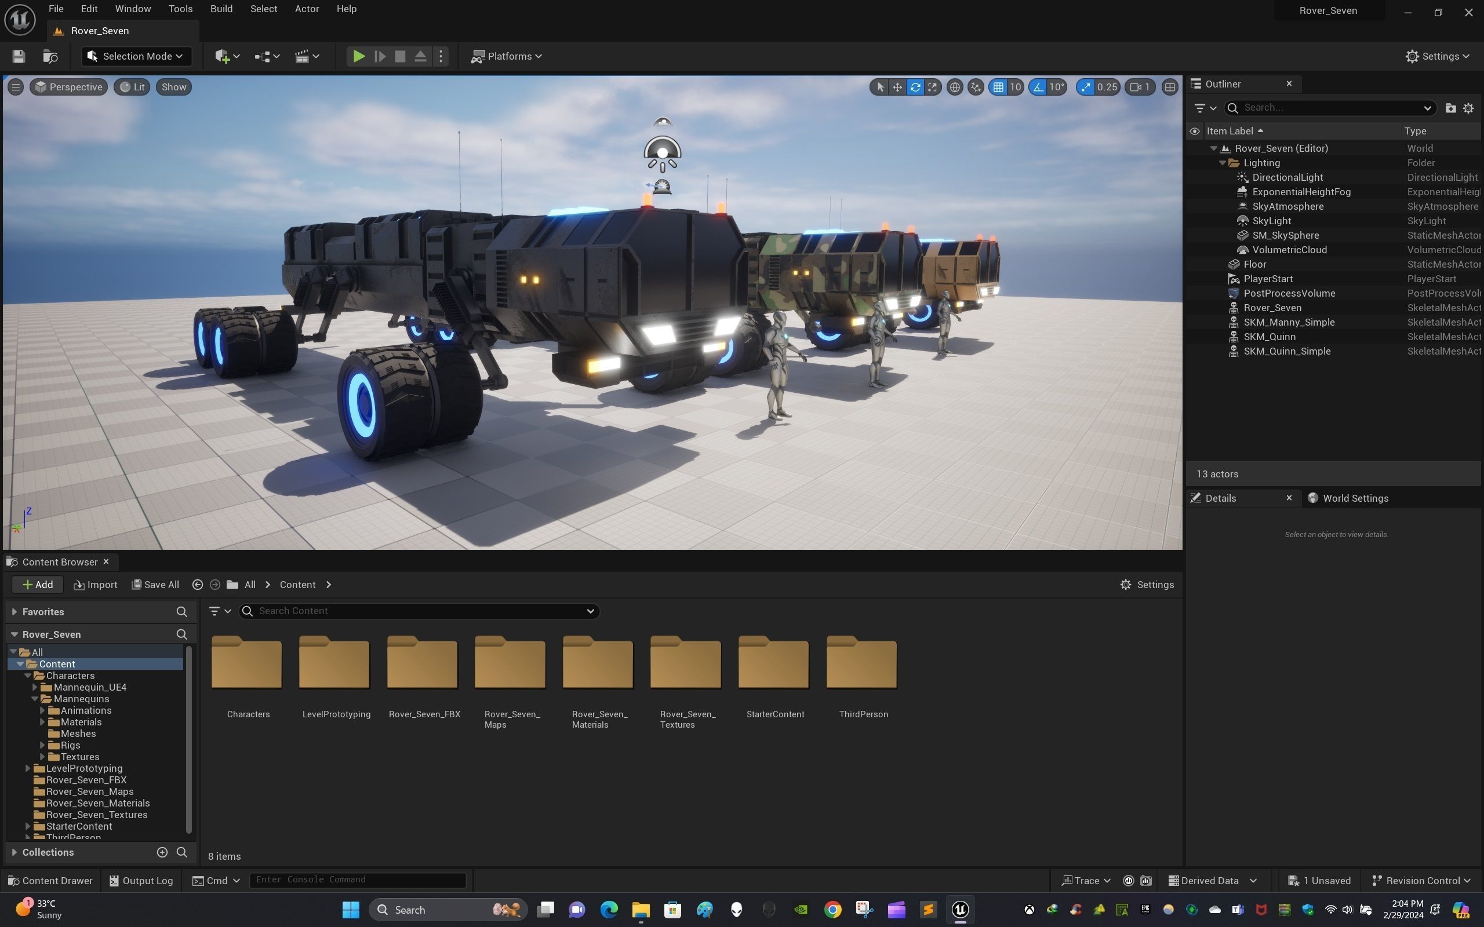Screen dimensions: 1484x927
Task: Select SKM_Manny_Simple actor in Outliner
Action: point(1289,323)
